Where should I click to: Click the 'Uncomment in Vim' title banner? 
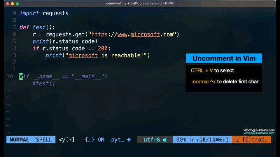[224, 58]
